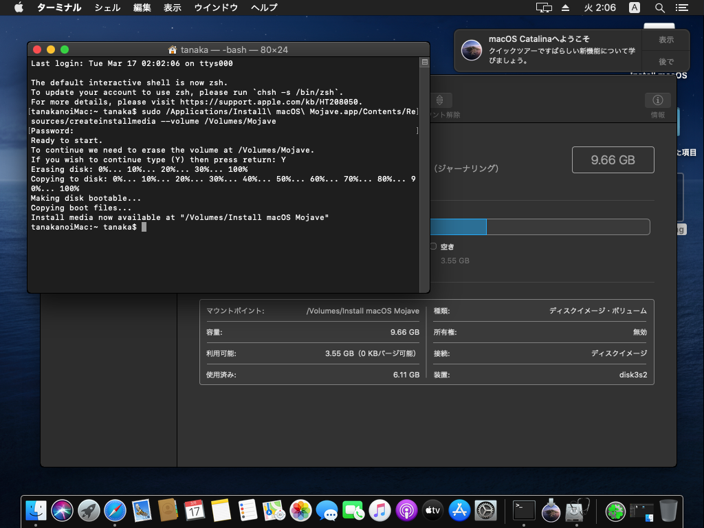Open the ターミナル application menu
704x528 pixels.
click(x=59, y=8)
